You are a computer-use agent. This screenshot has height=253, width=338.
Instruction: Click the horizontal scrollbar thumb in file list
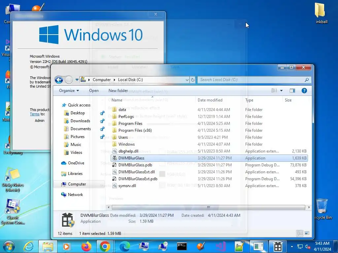[208, 207]
